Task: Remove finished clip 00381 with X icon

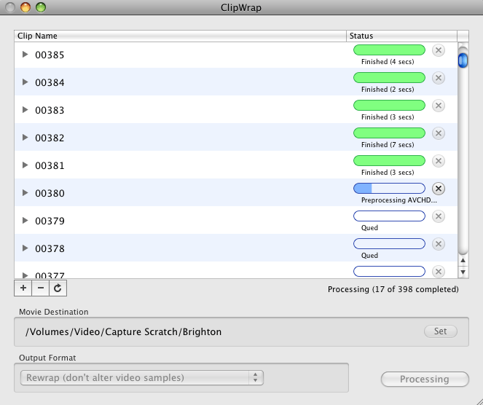Action: pyautogui.click(x=439, y=161)
